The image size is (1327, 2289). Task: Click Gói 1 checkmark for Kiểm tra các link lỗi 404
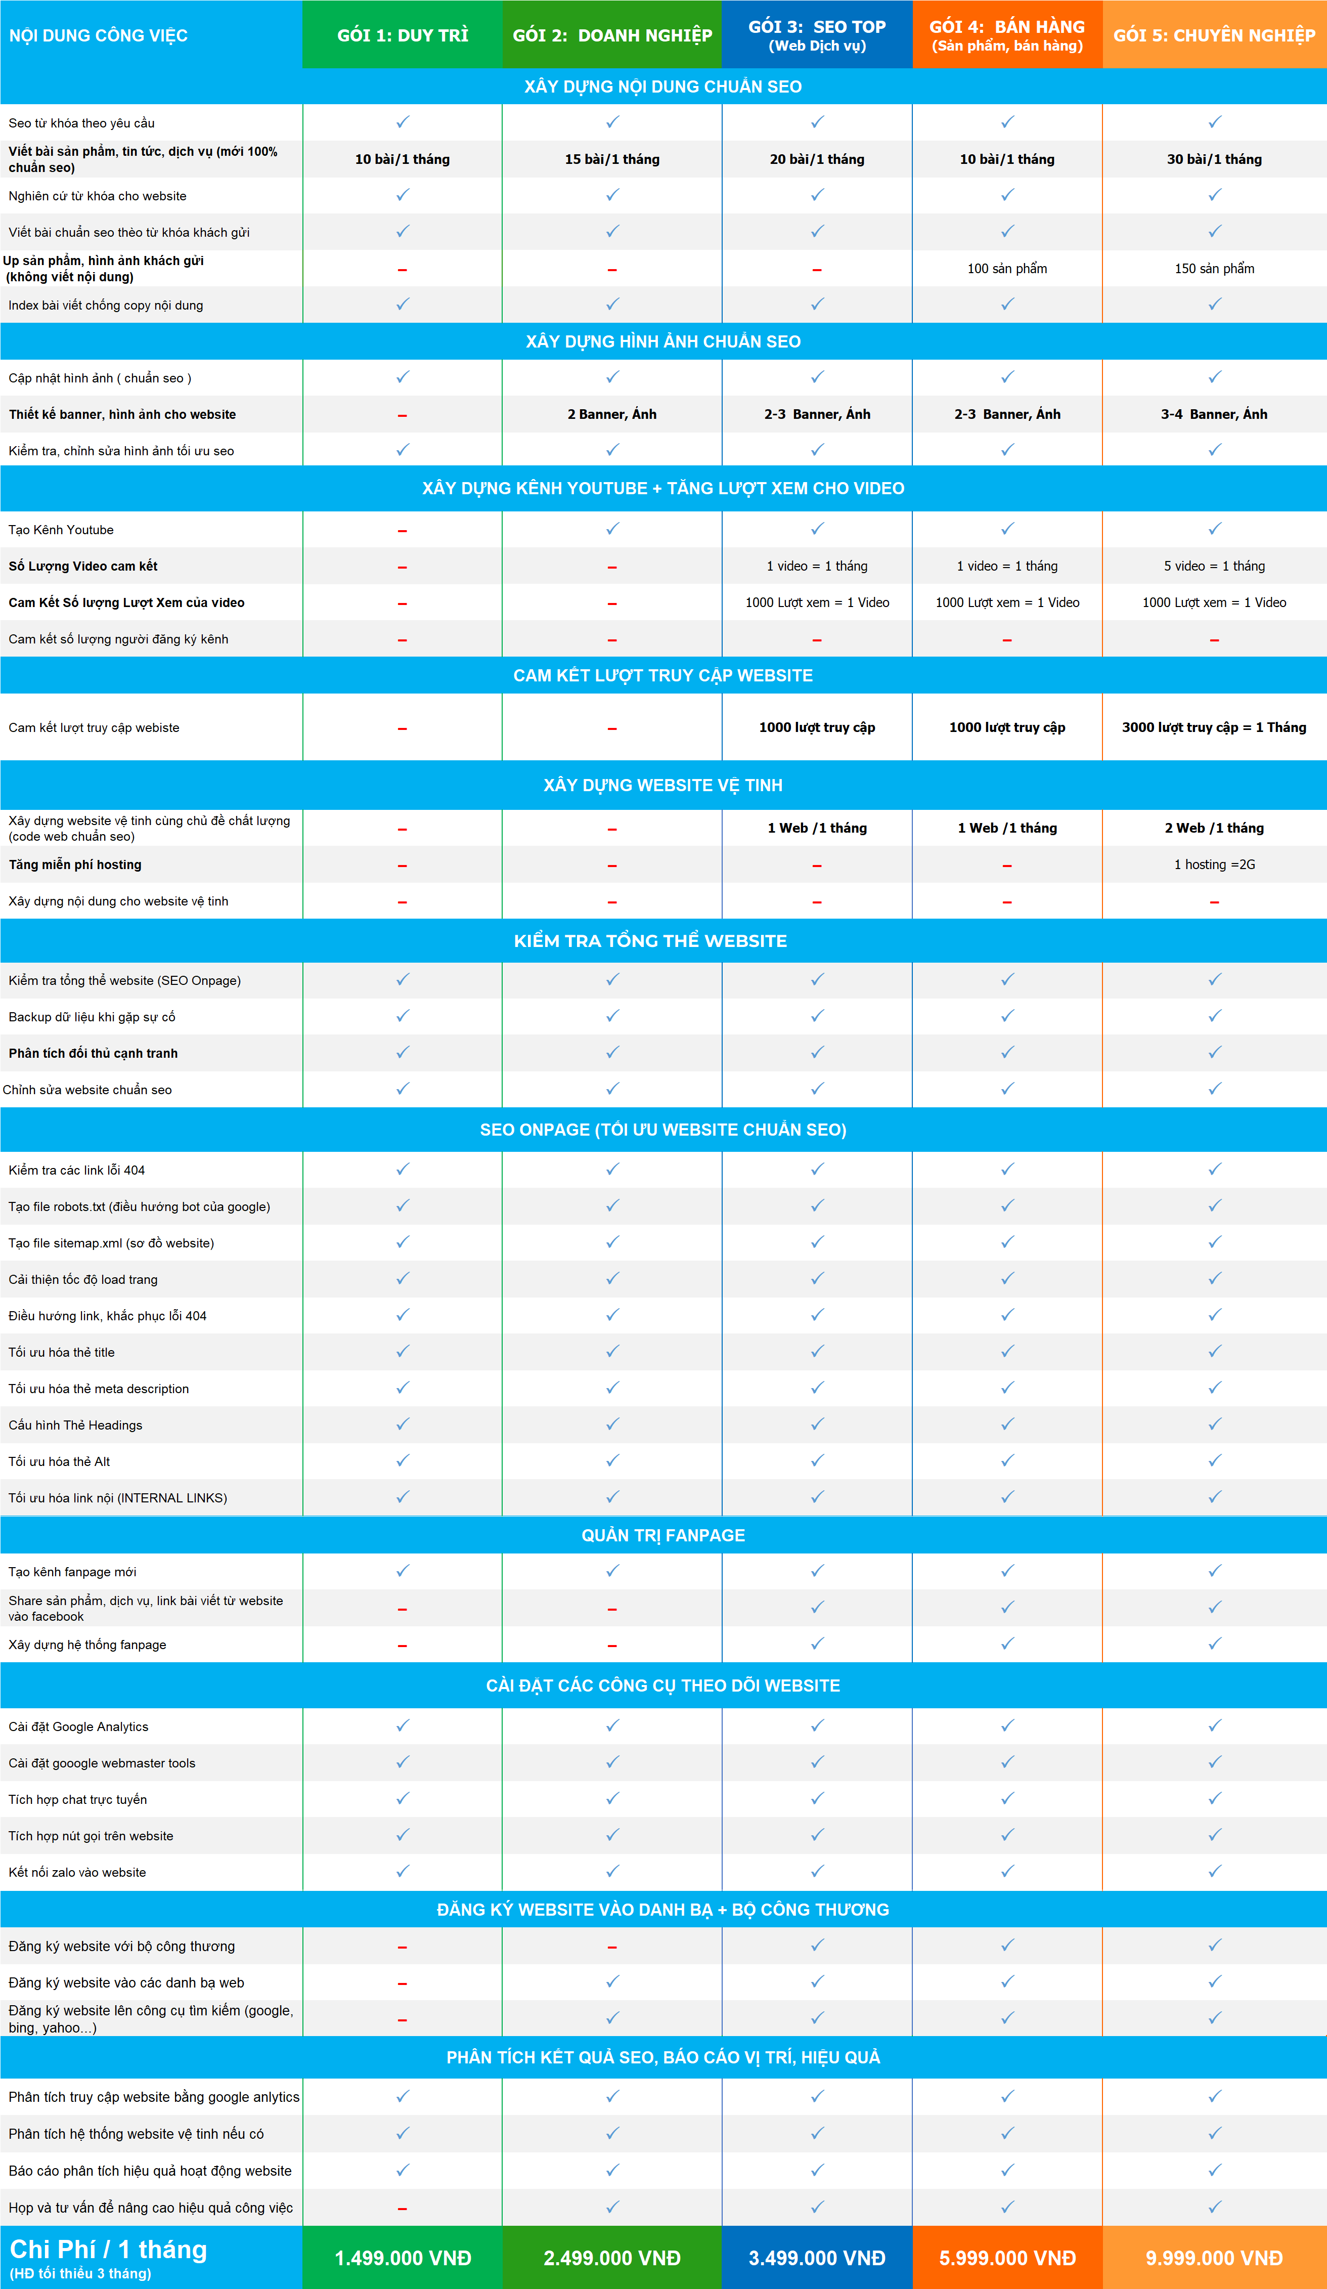click(x=403, y=1169)
